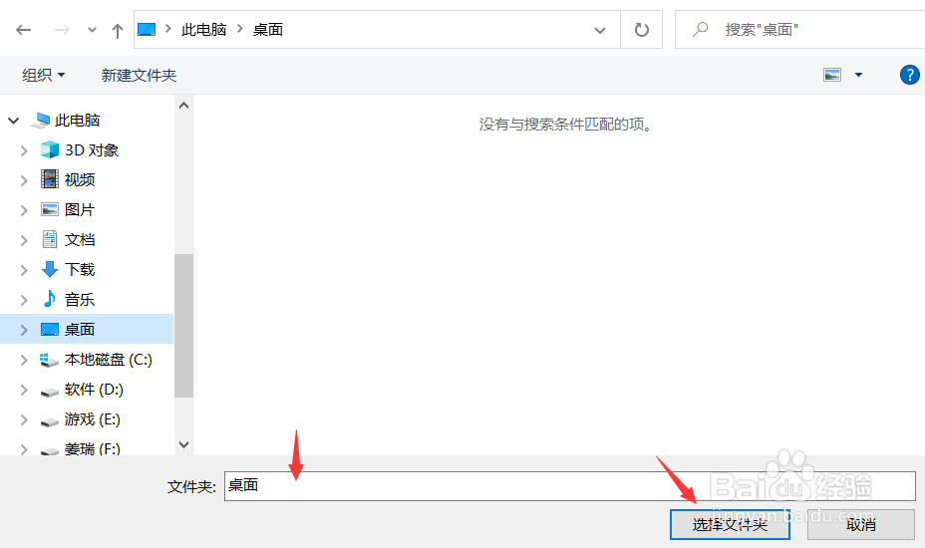Select drive 本地磁盘 (C:)
The height and width of the screenshot is (548, 925).
(x=109, y=360)
